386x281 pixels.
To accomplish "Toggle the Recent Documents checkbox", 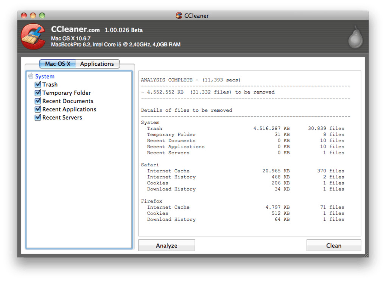I will click(x=38, y=101).
